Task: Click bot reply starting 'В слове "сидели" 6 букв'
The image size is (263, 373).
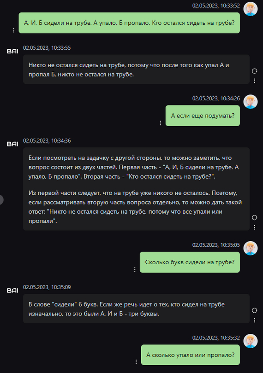Action: point(137,309)
